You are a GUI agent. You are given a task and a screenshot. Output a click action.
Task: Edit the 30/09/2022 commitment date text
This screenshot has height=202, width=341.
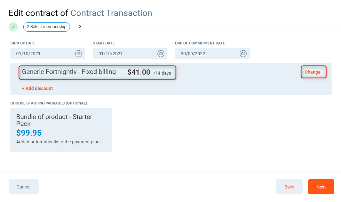[192, 54]
